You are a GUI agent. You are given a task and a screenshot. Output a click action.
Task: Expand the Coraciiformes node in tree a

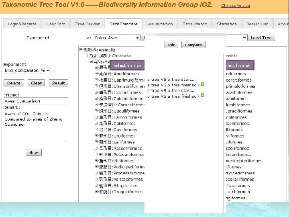click(x=96, y=104)
